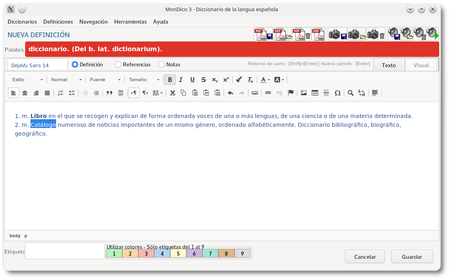450x280 pixels.
Task: Open the Definiciones menu
Action: (58, 22)
